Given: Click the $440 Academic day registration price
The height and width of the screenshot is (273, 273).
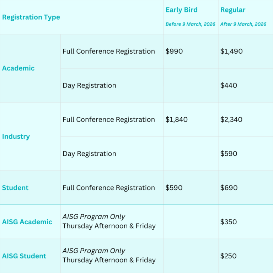Looking at the screenshot, I should click(229, 85).
